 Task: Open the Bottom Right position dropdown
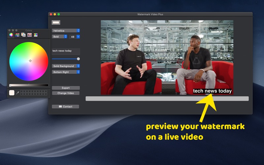(x=66, y=72)
